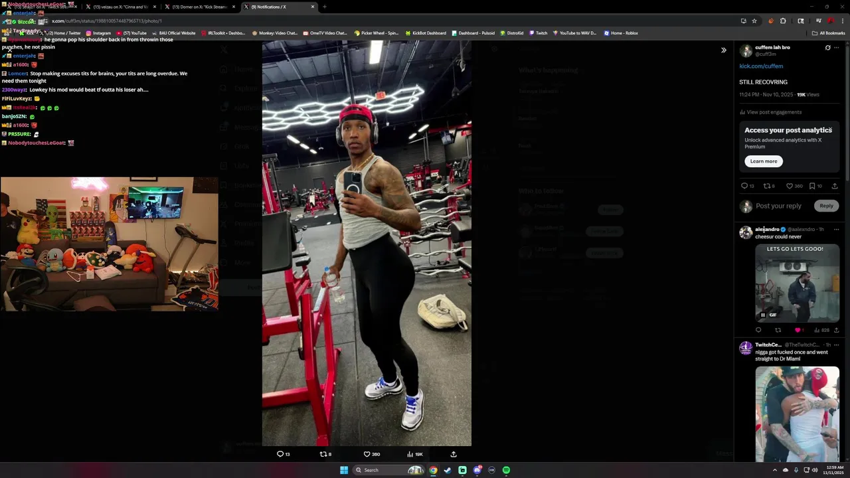Screen dimensions: 850x478
Task: Like heart icon below the photo
Action: coord(367,454)
